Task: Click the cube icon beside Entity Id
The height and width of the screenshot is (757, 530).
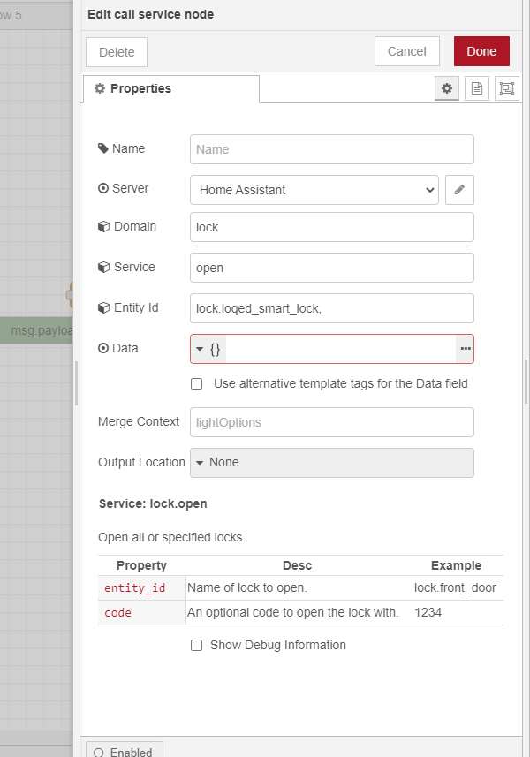Action: coord(103,308)
